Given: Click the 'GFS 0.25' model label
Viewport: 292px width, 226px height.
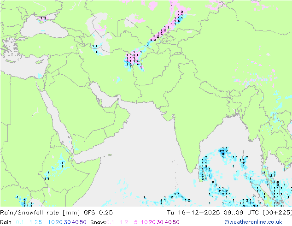Looking at the screenshot, I should tap(98, 213).
